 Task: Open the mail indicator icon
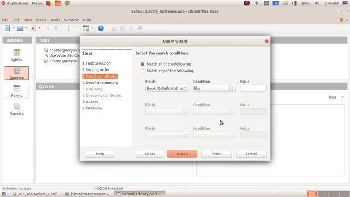tap(285, 3)
